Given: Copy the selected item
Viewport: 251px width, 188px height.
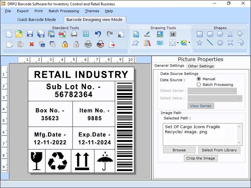Looking at the screenshot, I should pos(9,44).
